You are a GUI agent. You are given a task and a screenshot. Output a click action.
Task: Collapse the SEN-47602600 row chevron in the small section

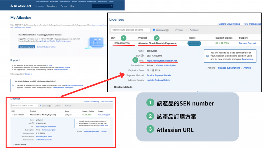point(12,115)
